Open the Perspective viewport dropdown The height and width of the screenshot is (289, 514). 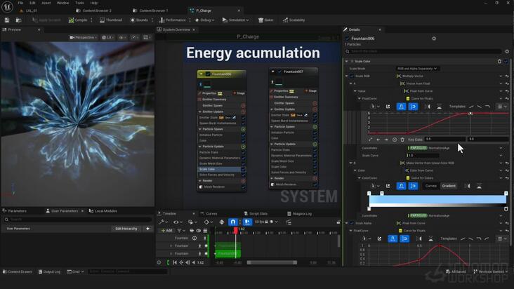tap(84, 37)
